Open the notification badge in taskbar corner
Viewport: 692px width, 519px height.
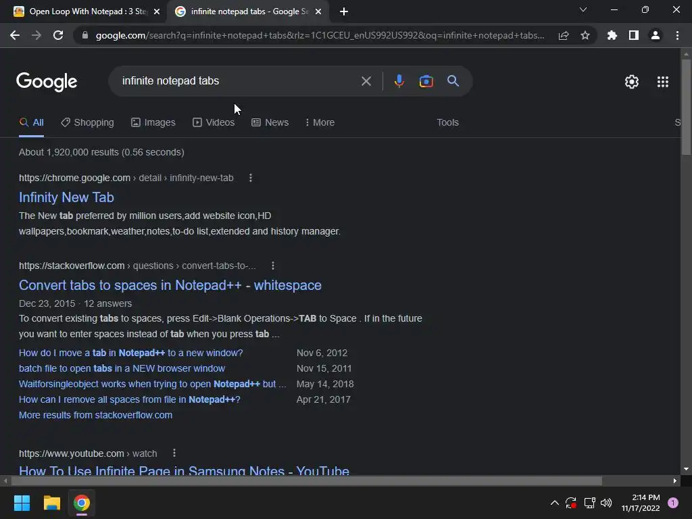[672, 503]
